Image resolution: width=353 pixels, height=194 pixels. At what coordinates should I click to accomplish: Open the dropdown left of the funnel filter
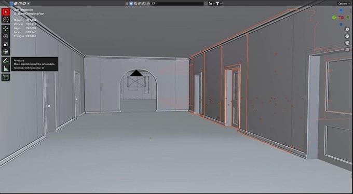pos(211,4)
